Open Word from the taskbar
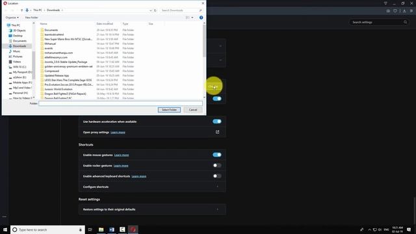The width and height of the screenshot is (416, 234). 112,229
